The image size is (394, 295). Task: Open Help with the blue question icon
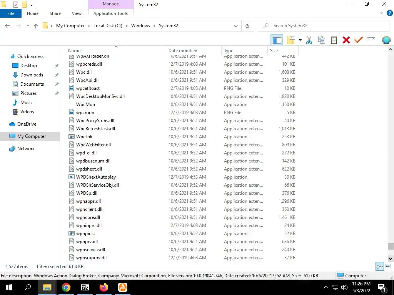pyautogui.click(x=389, y=13)
